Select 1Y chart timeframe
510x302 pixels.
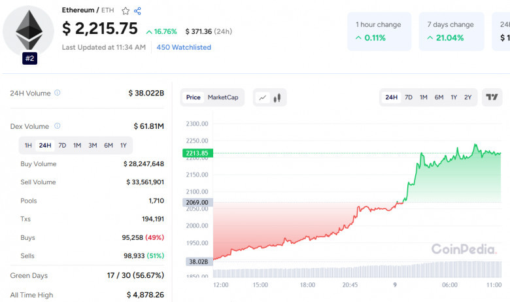454,97
